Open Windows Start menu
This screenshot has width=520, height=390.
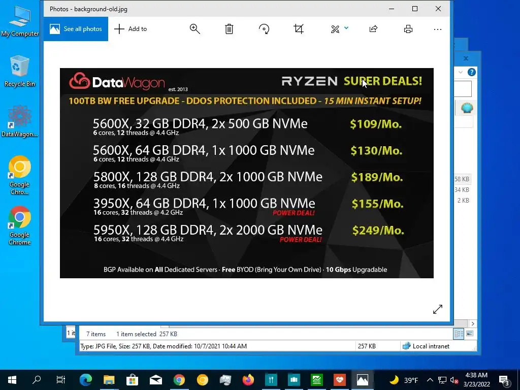12,380
